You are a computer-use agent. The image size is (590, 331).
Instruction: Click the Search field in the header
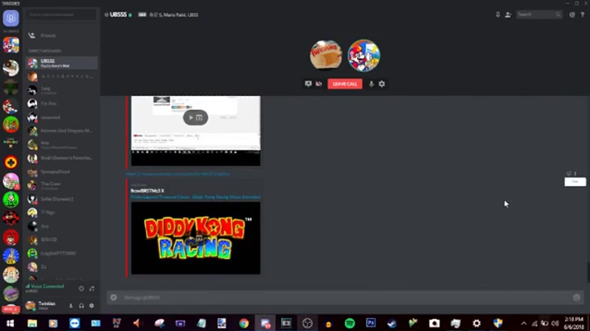pyautogui.click(x=538, y=15)
